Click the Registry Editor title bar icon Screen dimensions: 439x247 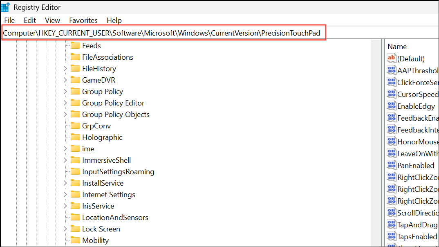(6, 7)
